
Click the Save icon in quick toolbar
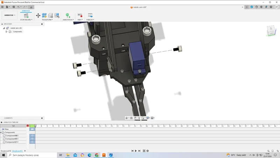point(14,7)
